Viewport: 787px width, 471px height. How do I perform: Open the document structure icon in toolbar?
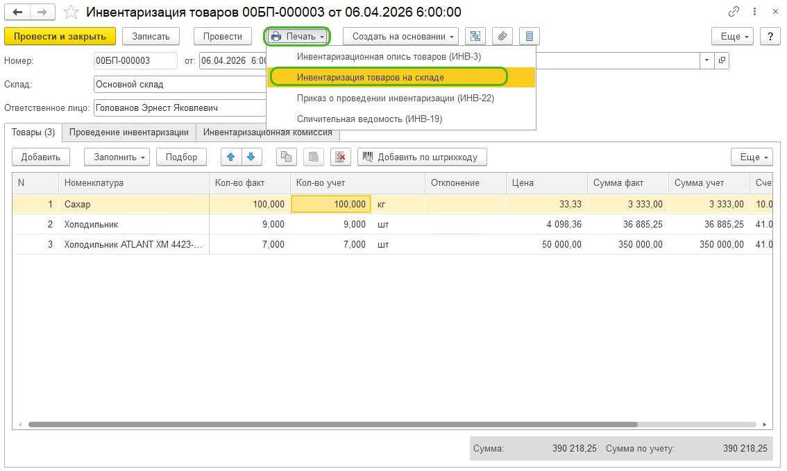point(475,36)
